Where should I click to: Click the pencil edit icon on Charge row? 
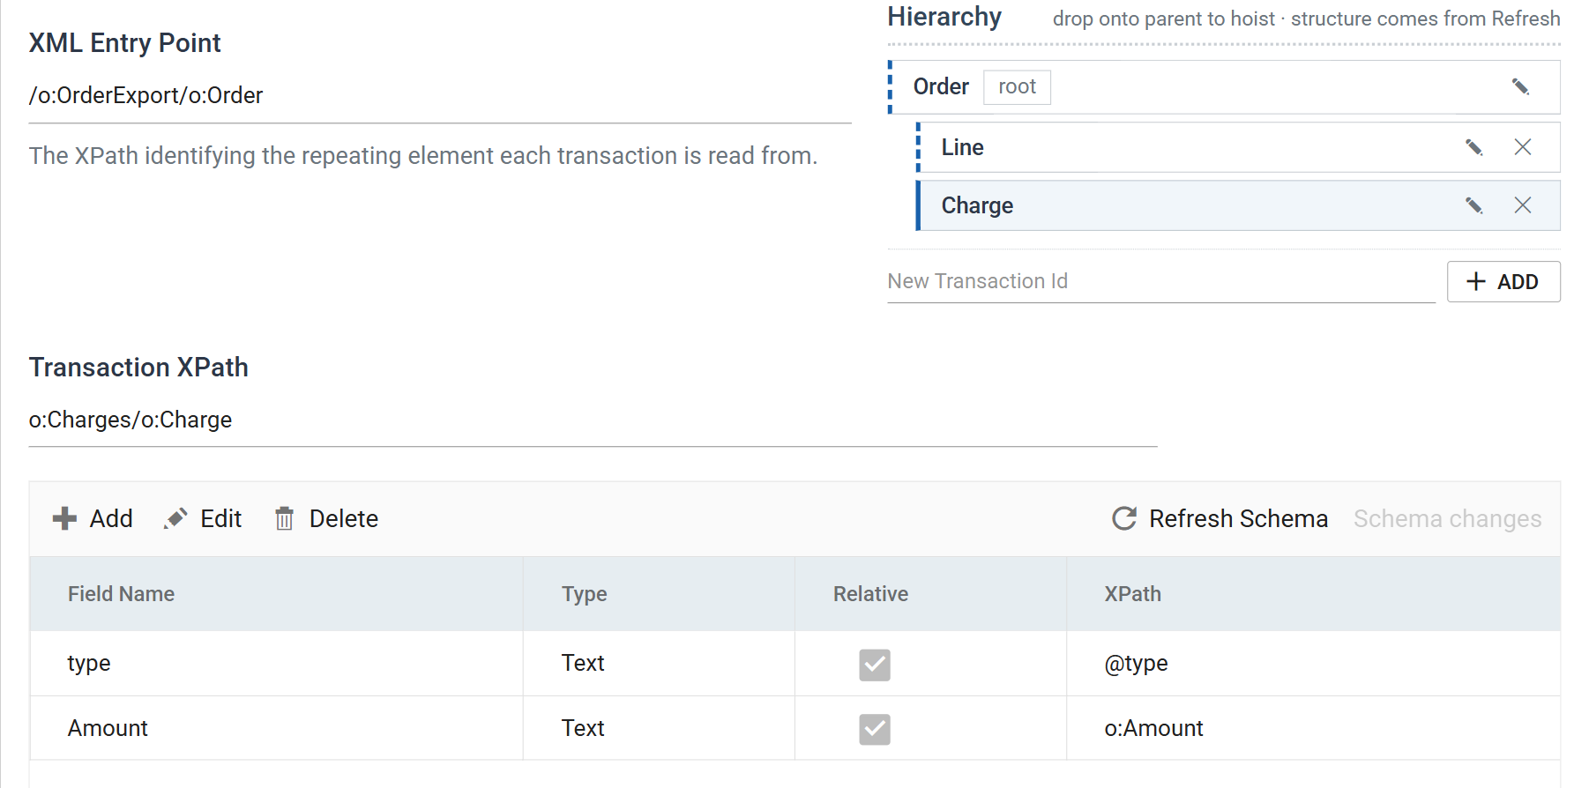1473,205
